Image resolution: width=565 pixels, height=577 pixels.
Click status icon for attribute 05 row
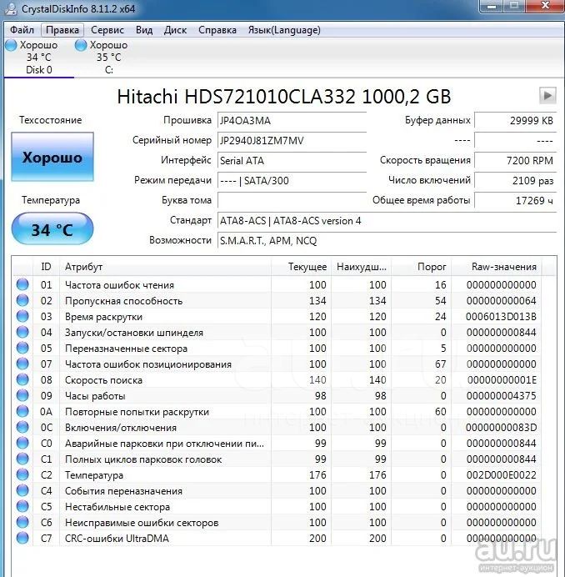[x=22, y=348]
